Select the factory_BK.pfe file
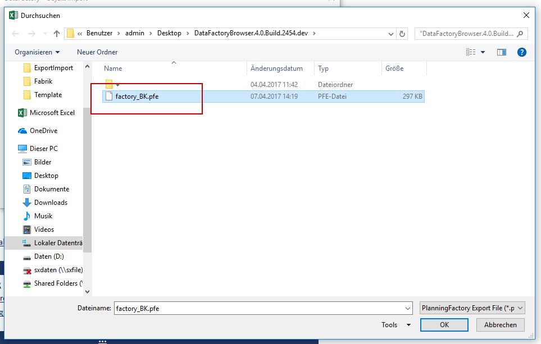This screenshot has width=541, height=344. point(137,97)
